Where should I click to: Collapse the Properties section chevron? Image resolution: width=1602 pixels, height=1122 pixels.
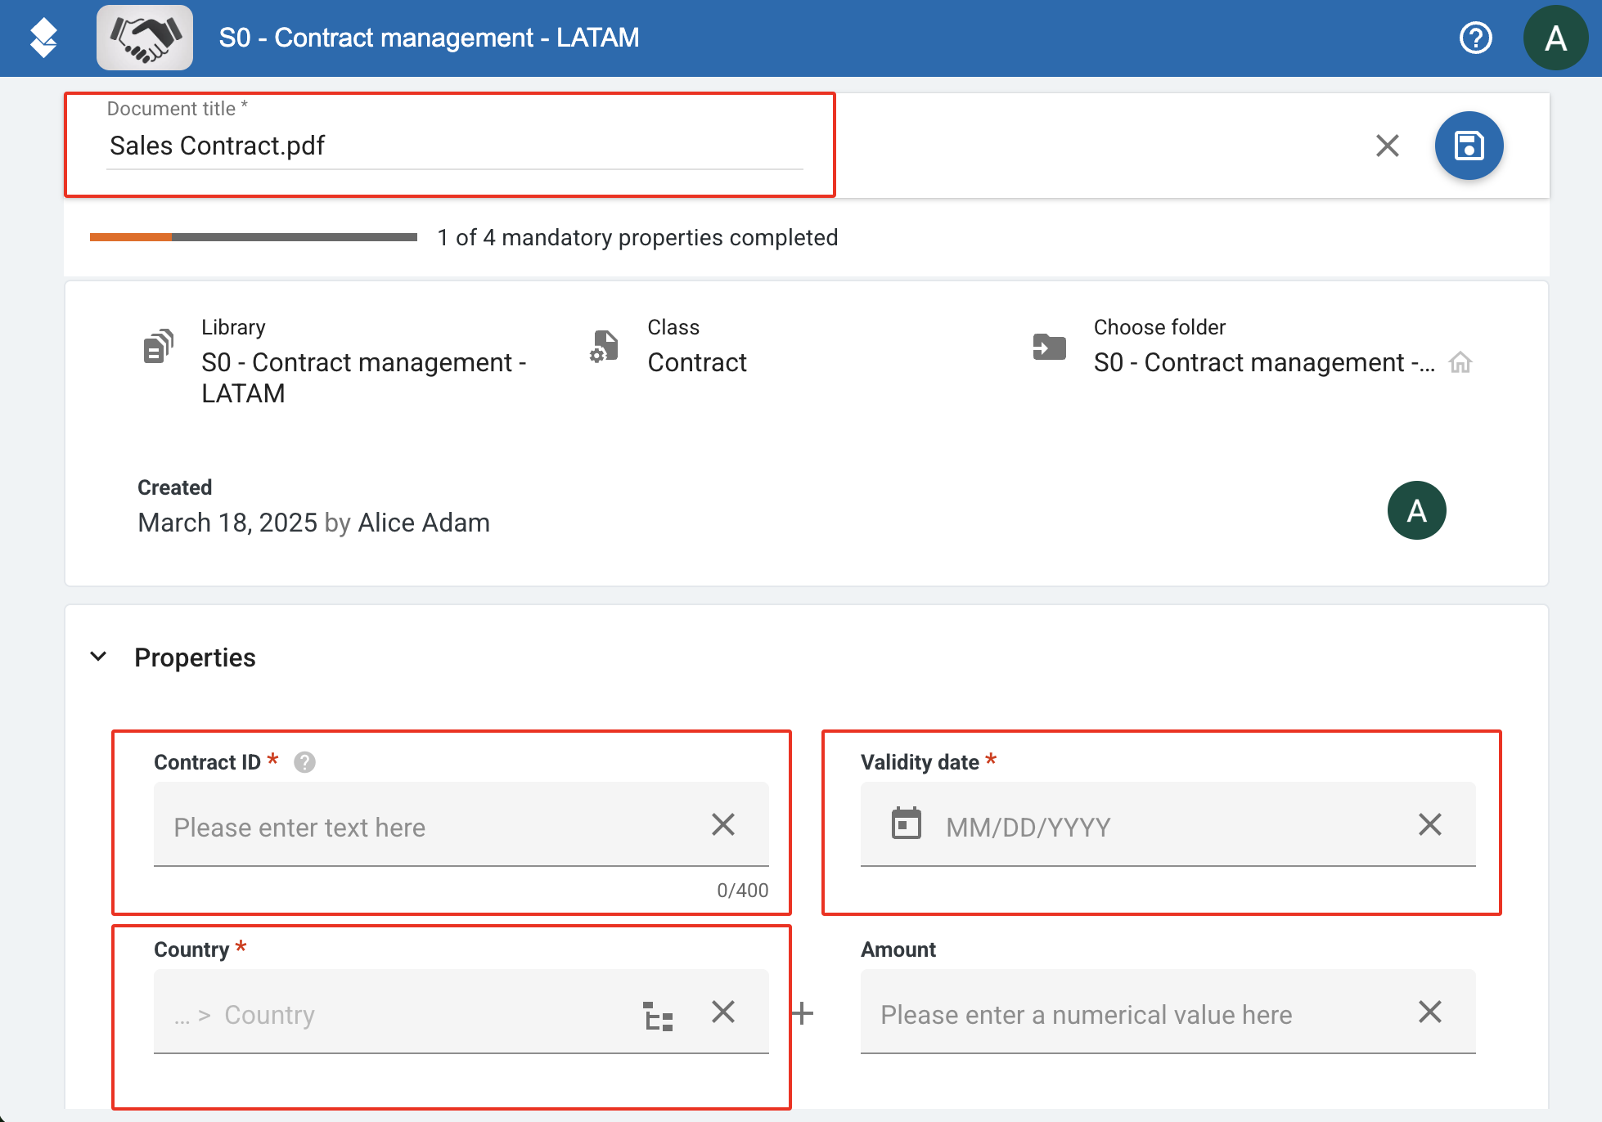tap(98, 657)
